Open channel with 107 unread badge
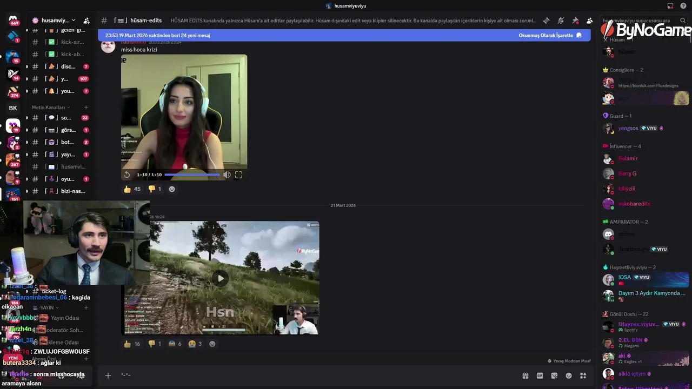The width and height of the screenshot is (692, 389). 59,79
